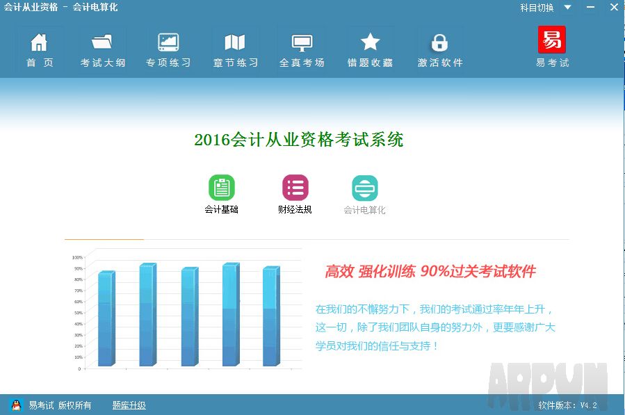
Task: Click the 题库升级 question bank upgrade link
Action: [128, 405]
